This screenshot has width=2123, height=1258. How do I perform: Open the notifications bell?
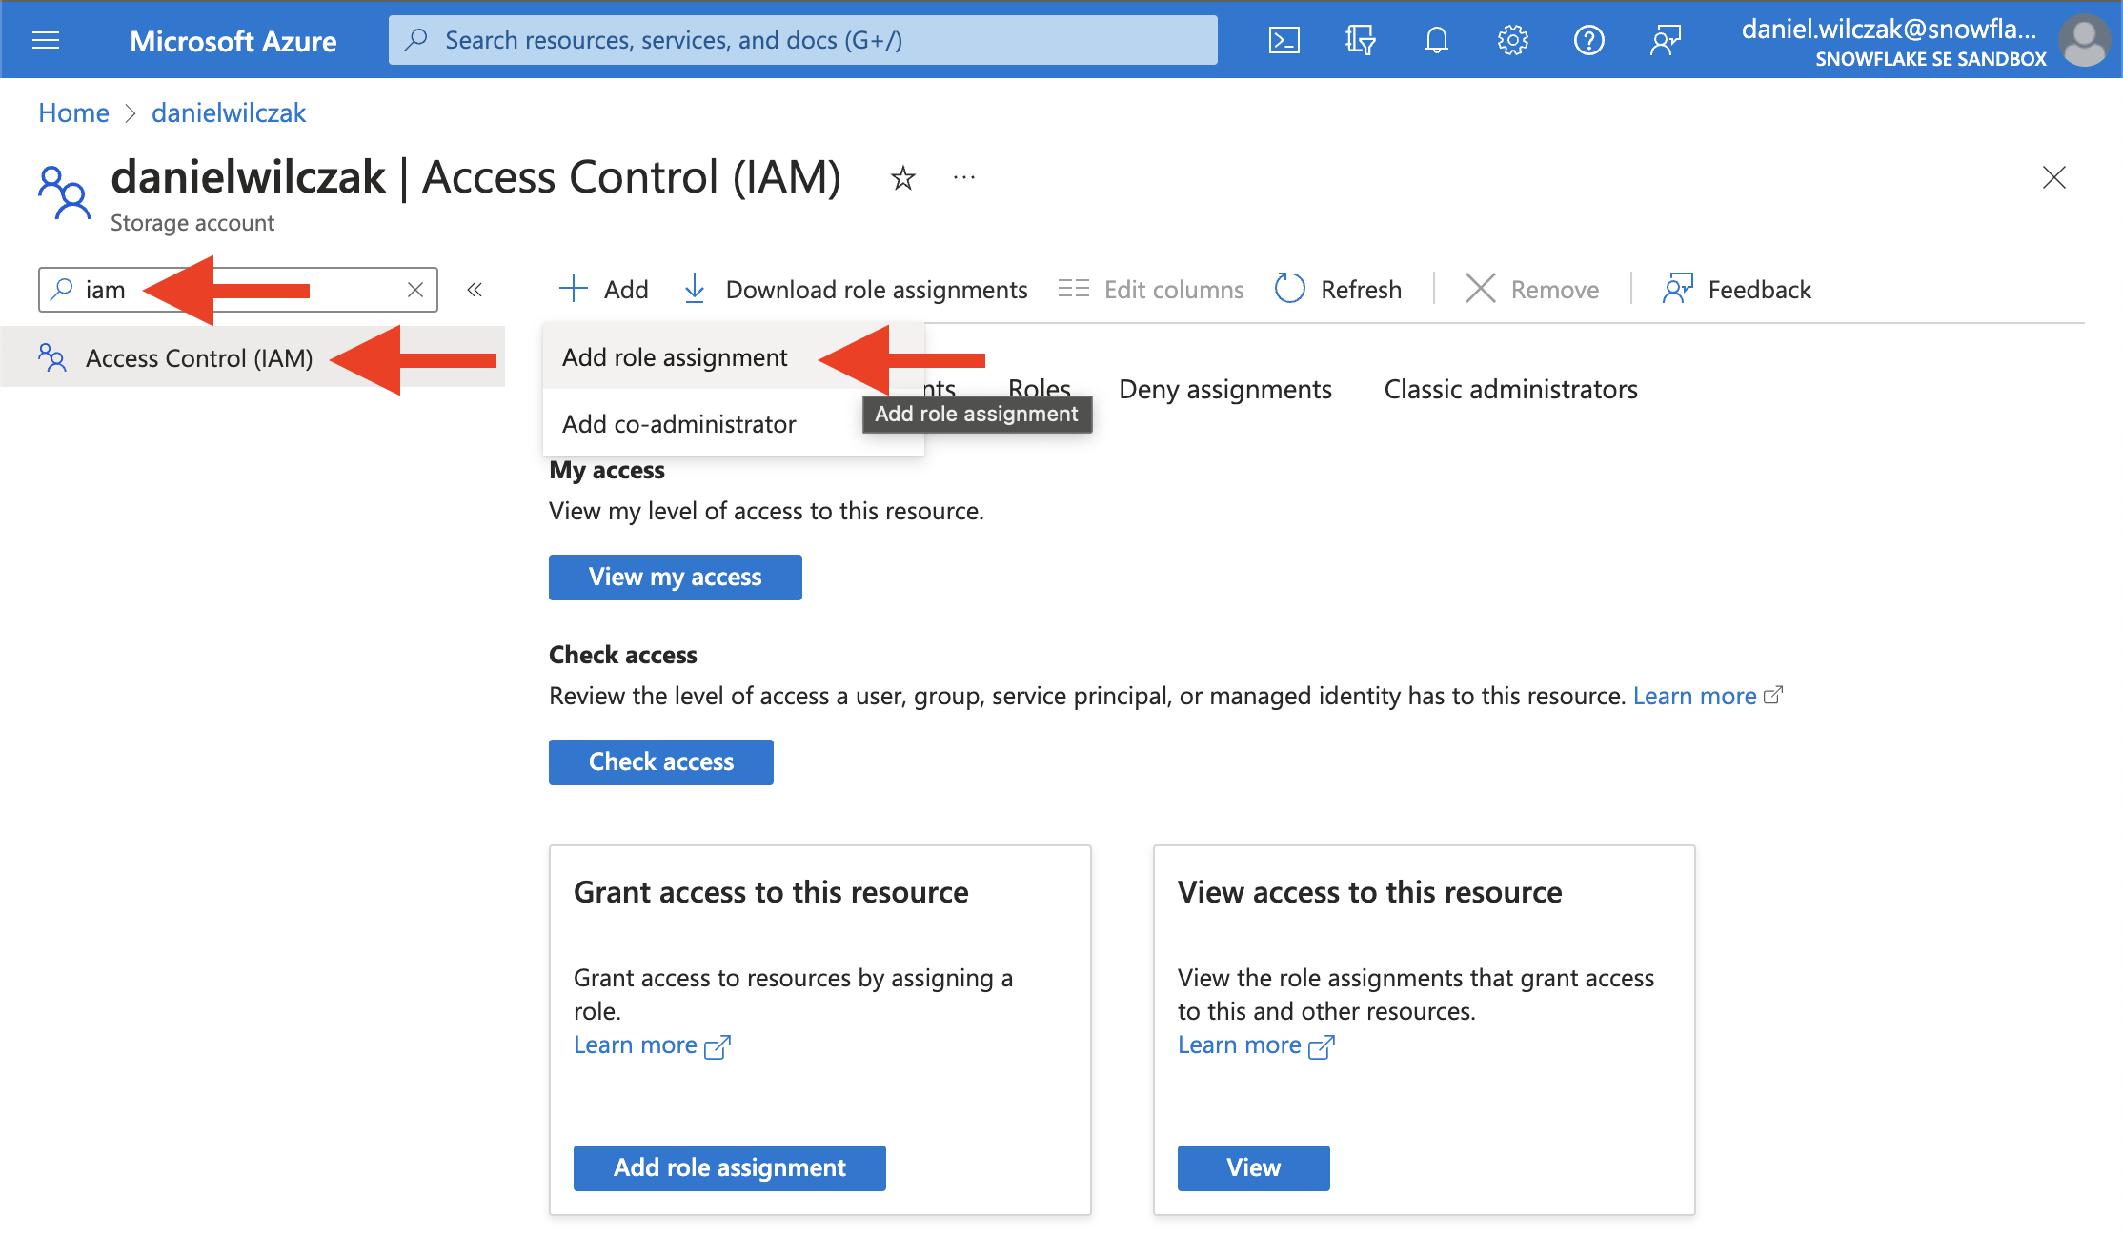pos(1436,40)
